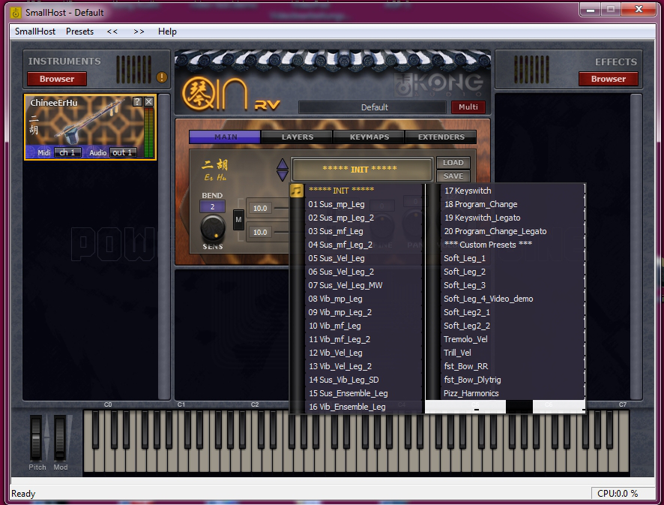
Task: Click the Mod wheel
Action: point(60,438)
